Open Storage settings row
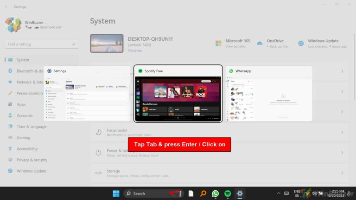The width and height of the screenshot is (356, 200). pyautogui.click(x=220, y=173)
